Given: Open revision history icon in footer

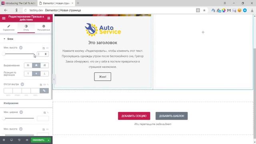Looking at the screenshot, I should click(19, 140).
